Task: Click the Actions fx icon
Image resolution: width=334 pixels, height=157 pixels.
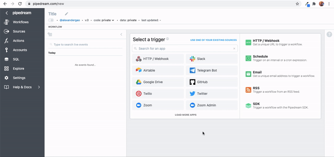Action: click(x=7, y=41)
